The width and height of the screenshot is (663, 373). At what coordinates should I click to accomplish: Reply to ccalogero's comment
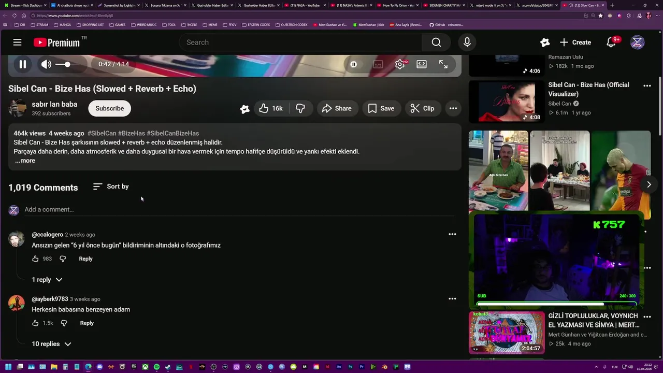tap(85, 259)
